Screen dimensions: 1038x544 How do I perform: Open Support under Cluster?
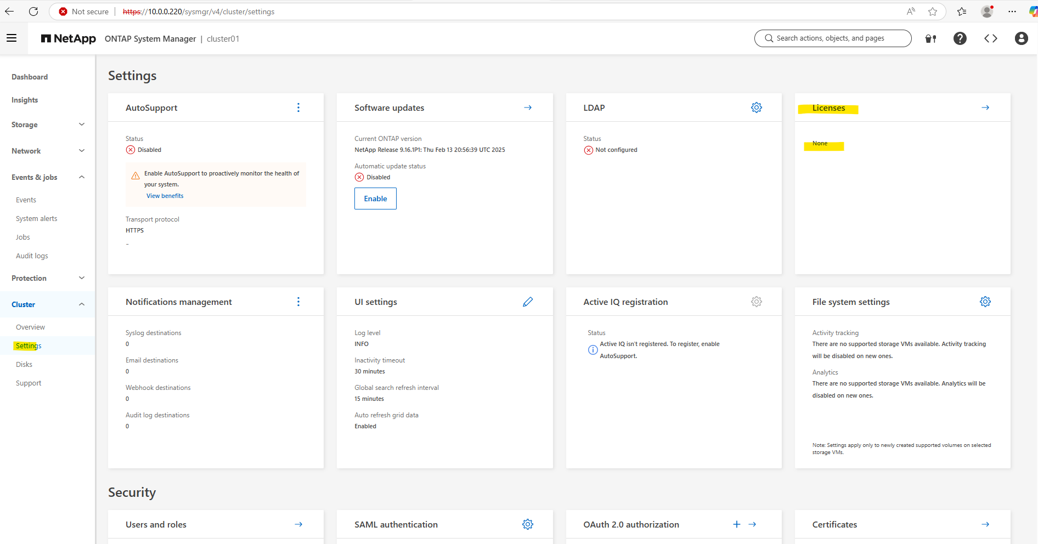click(29, 383)
